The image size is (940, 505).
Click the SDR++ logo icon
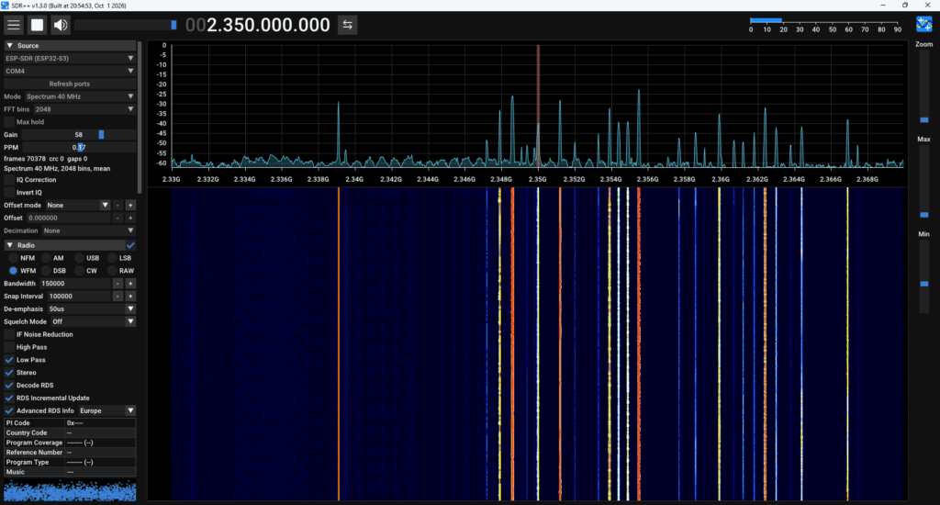(923, 24)
